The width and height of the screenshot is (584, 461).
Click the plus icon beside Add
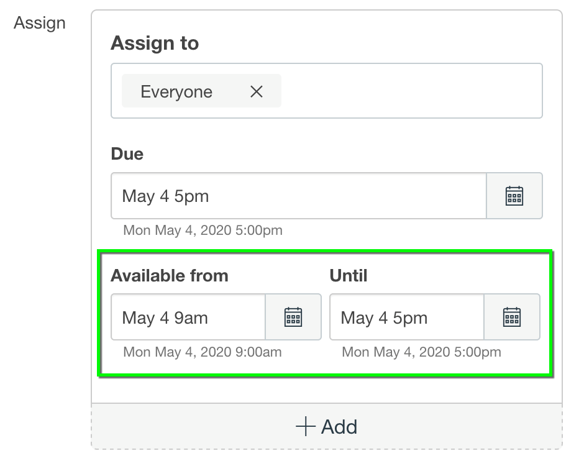coord(305,427)
